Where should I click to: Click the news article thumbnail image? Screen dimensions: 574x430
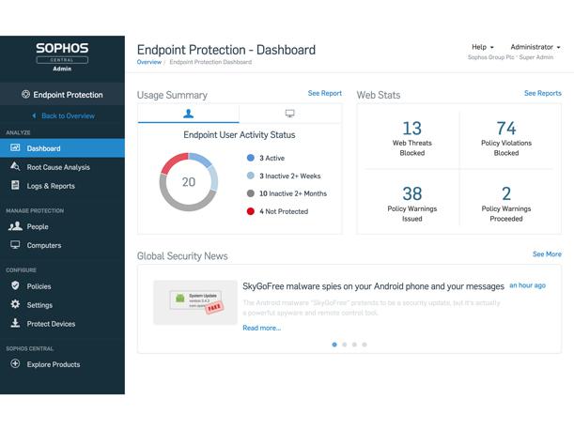(195, 302)
